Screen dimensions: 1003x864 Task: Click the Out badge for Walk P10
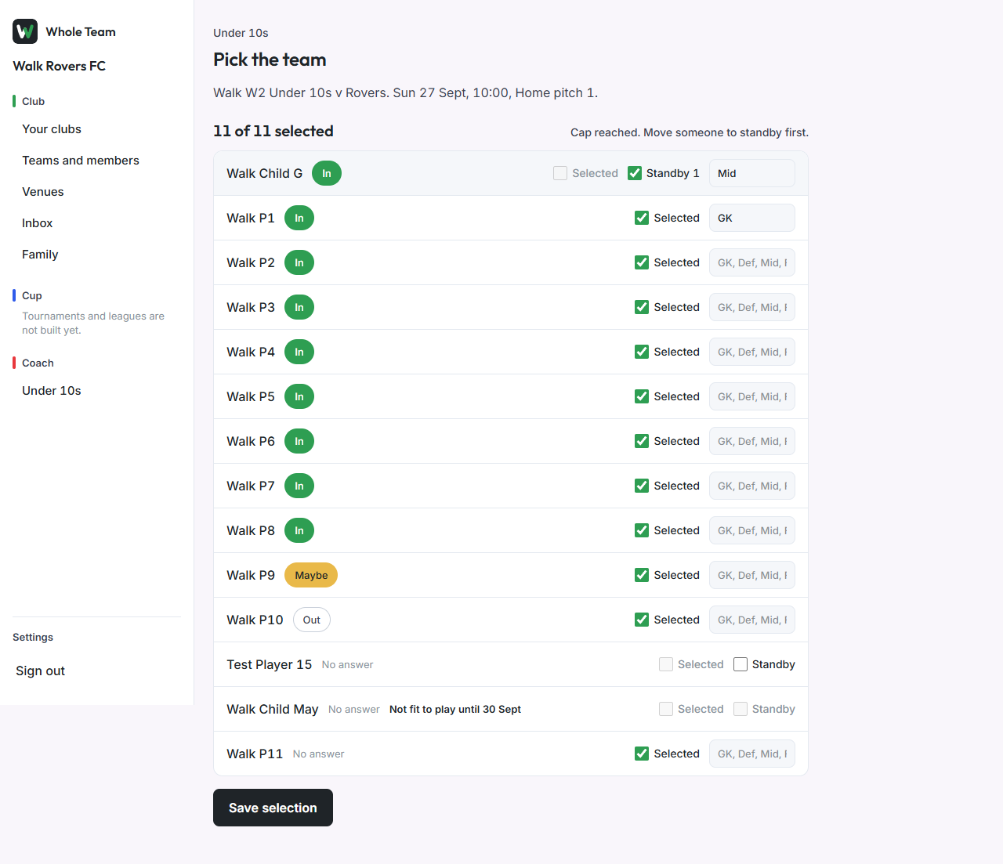click(312, 620)
